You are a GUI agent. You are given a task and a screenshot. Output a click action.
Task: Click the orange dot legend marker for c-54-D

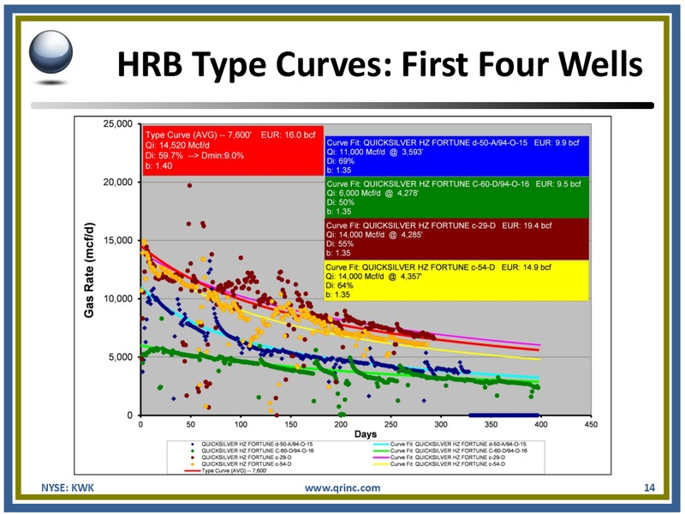click(x=193, y=463)
